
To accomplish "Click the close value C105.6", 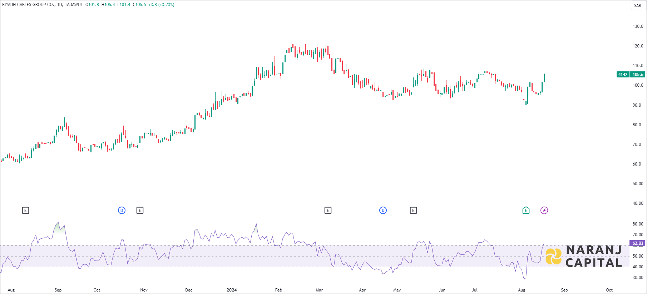I will [x=139, y=5].
